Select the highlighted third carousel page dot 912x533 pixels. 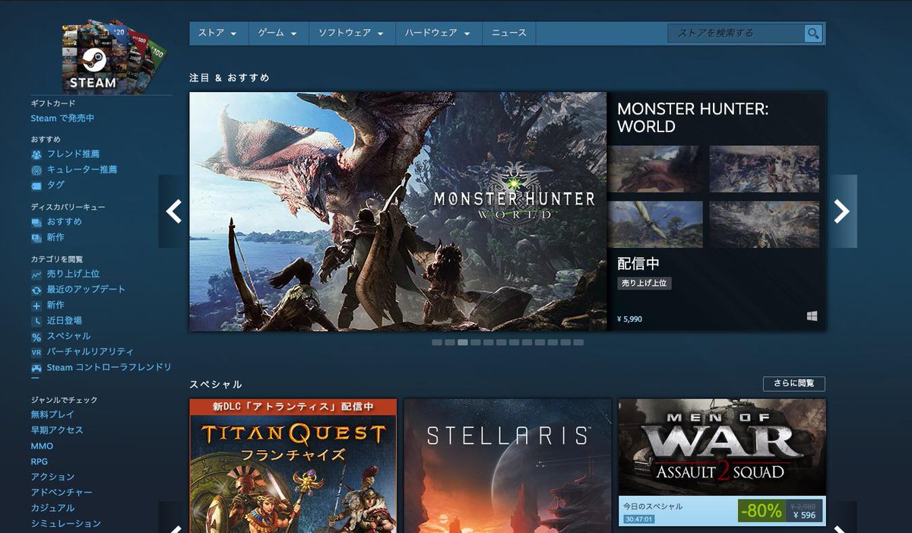[463, 343]
